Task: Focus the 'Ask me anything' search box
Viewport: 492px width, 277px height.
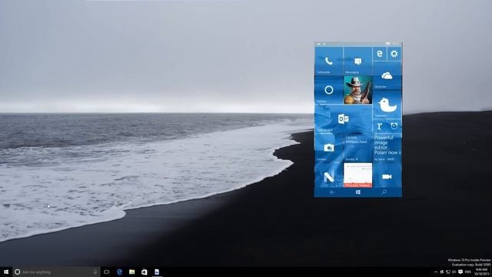Action: 56,272
